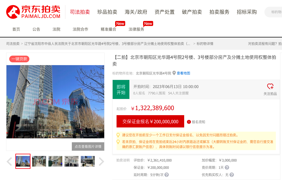Viewport: 282px width, 180px height.
Task: Click 点击查看图片详情 on the photo
Action: click(x=88, y=147)
